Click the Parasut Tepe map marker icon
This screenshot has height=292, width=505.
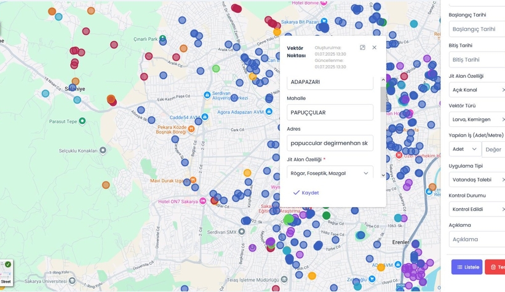[82, 121]
